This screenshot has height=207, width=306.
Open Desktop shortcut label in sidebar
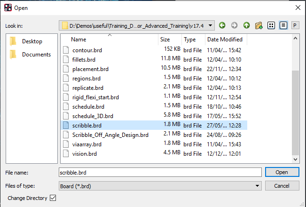click(32, 41)
